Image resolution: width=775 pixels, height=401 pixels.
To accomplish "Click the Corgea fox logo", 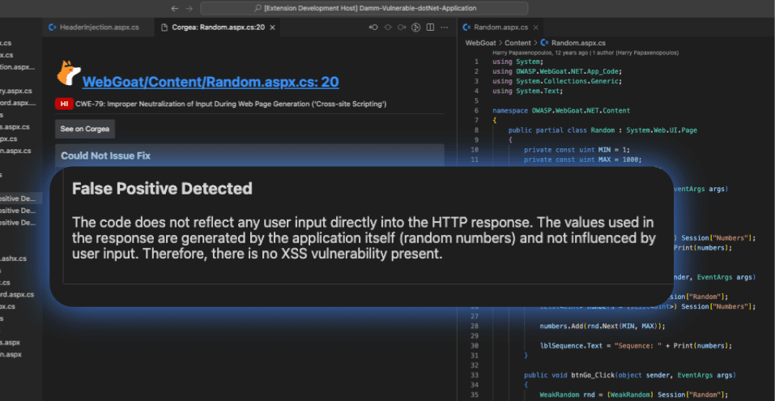I will pyautogui.click(x=68, y=73).
